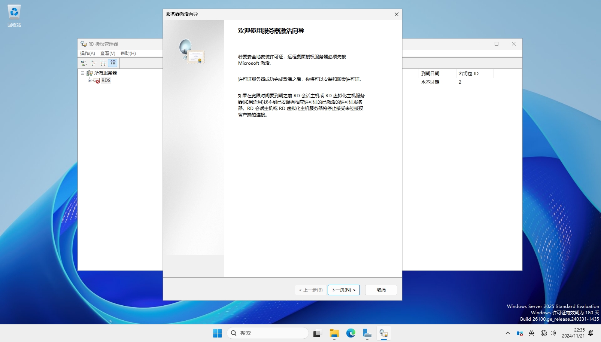This screenshot has height=342, width=601.
Task: Click the large icons view toolbar button
Action: coord(84,63)
